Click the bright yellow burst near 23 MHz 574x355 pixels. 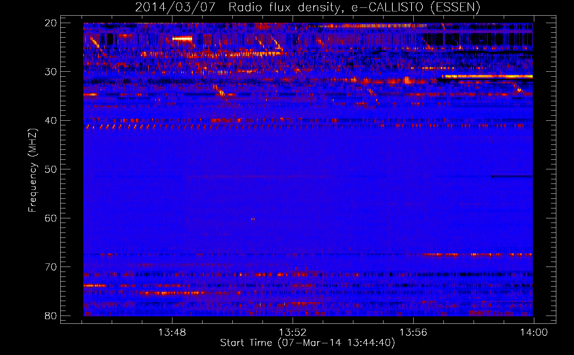pyautogui.click(x=182, y=38)
